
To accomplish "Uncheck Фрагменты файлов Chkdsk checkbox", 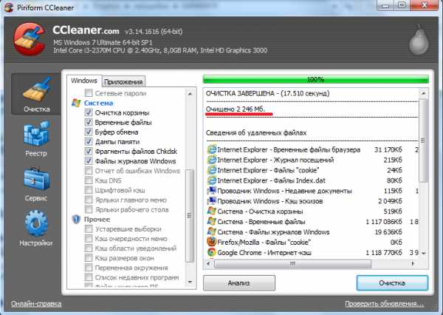I will coord(89,151).
